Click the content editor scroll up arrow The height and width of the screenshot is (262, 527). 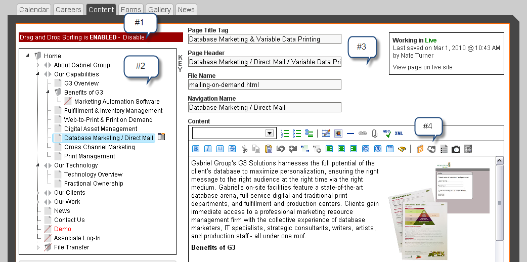pos(500,161)
